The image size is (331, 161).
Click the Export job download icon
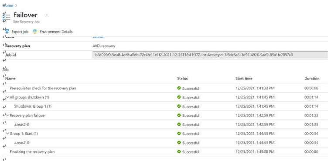(x=7, y=32)
